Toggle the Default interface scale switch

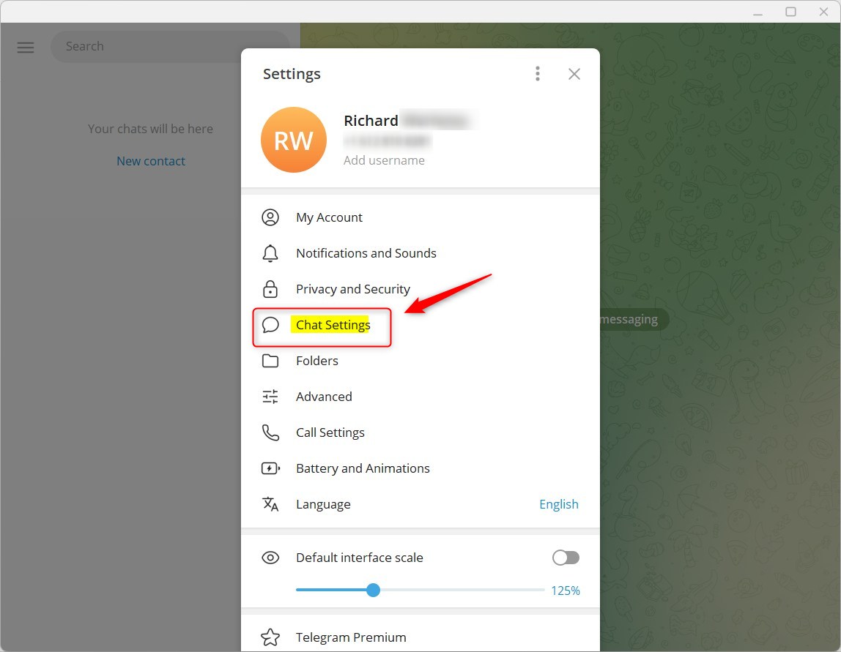565,557
